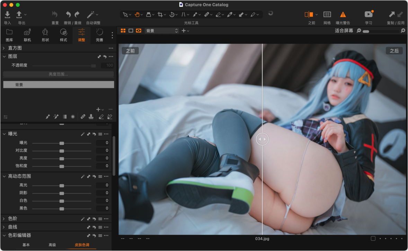Click the reset arrow in 高动态范围 panel
This screenshot has width=408, height=251.
click(94, 176)
